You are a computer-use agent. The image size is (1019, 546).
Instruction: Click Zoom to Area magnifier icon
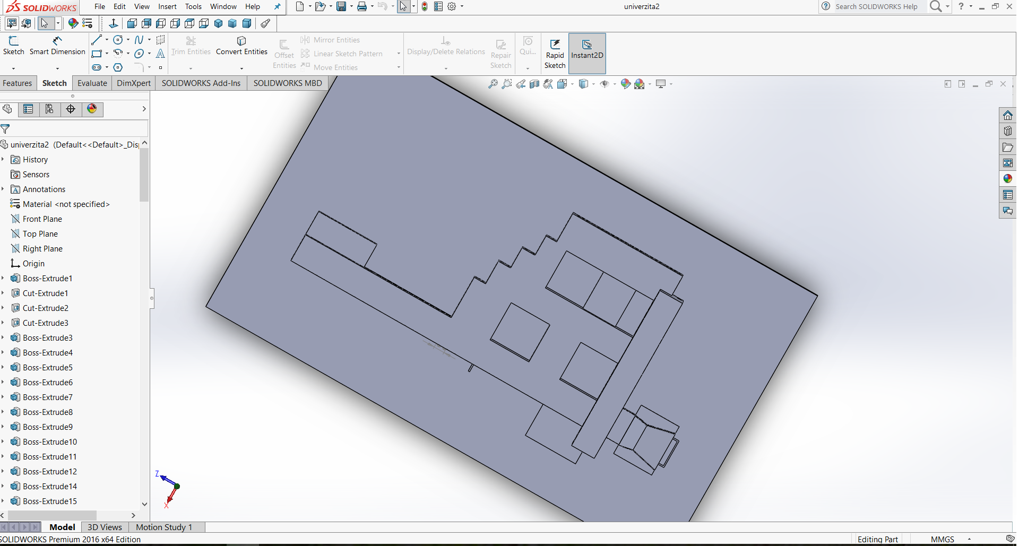[x=507, y=84]
